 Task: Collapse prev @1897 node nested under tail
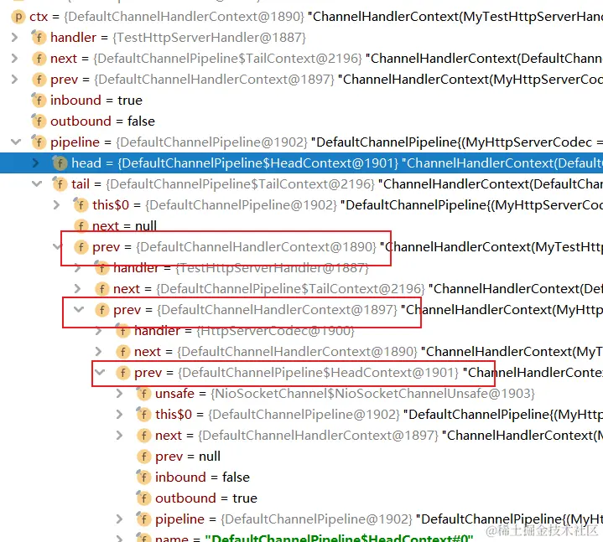pyautogui.click(x=79, y=310)
